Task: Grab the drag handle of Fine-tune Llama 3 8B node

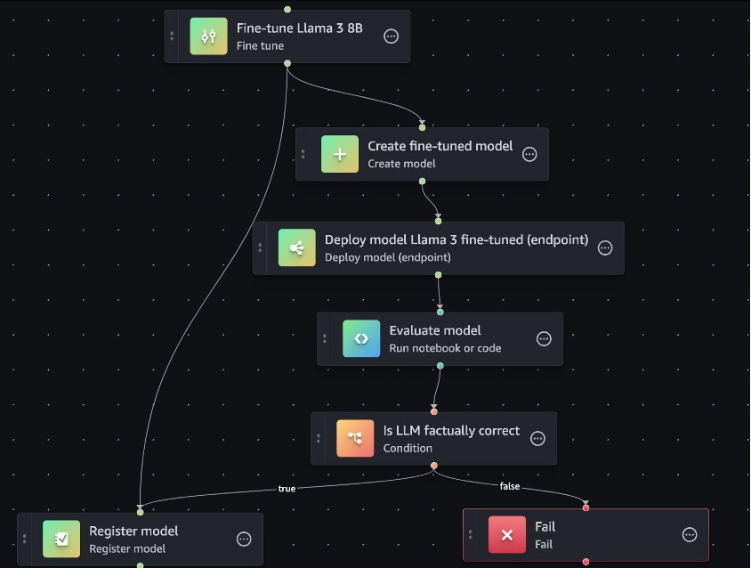Action: (172, 37)
